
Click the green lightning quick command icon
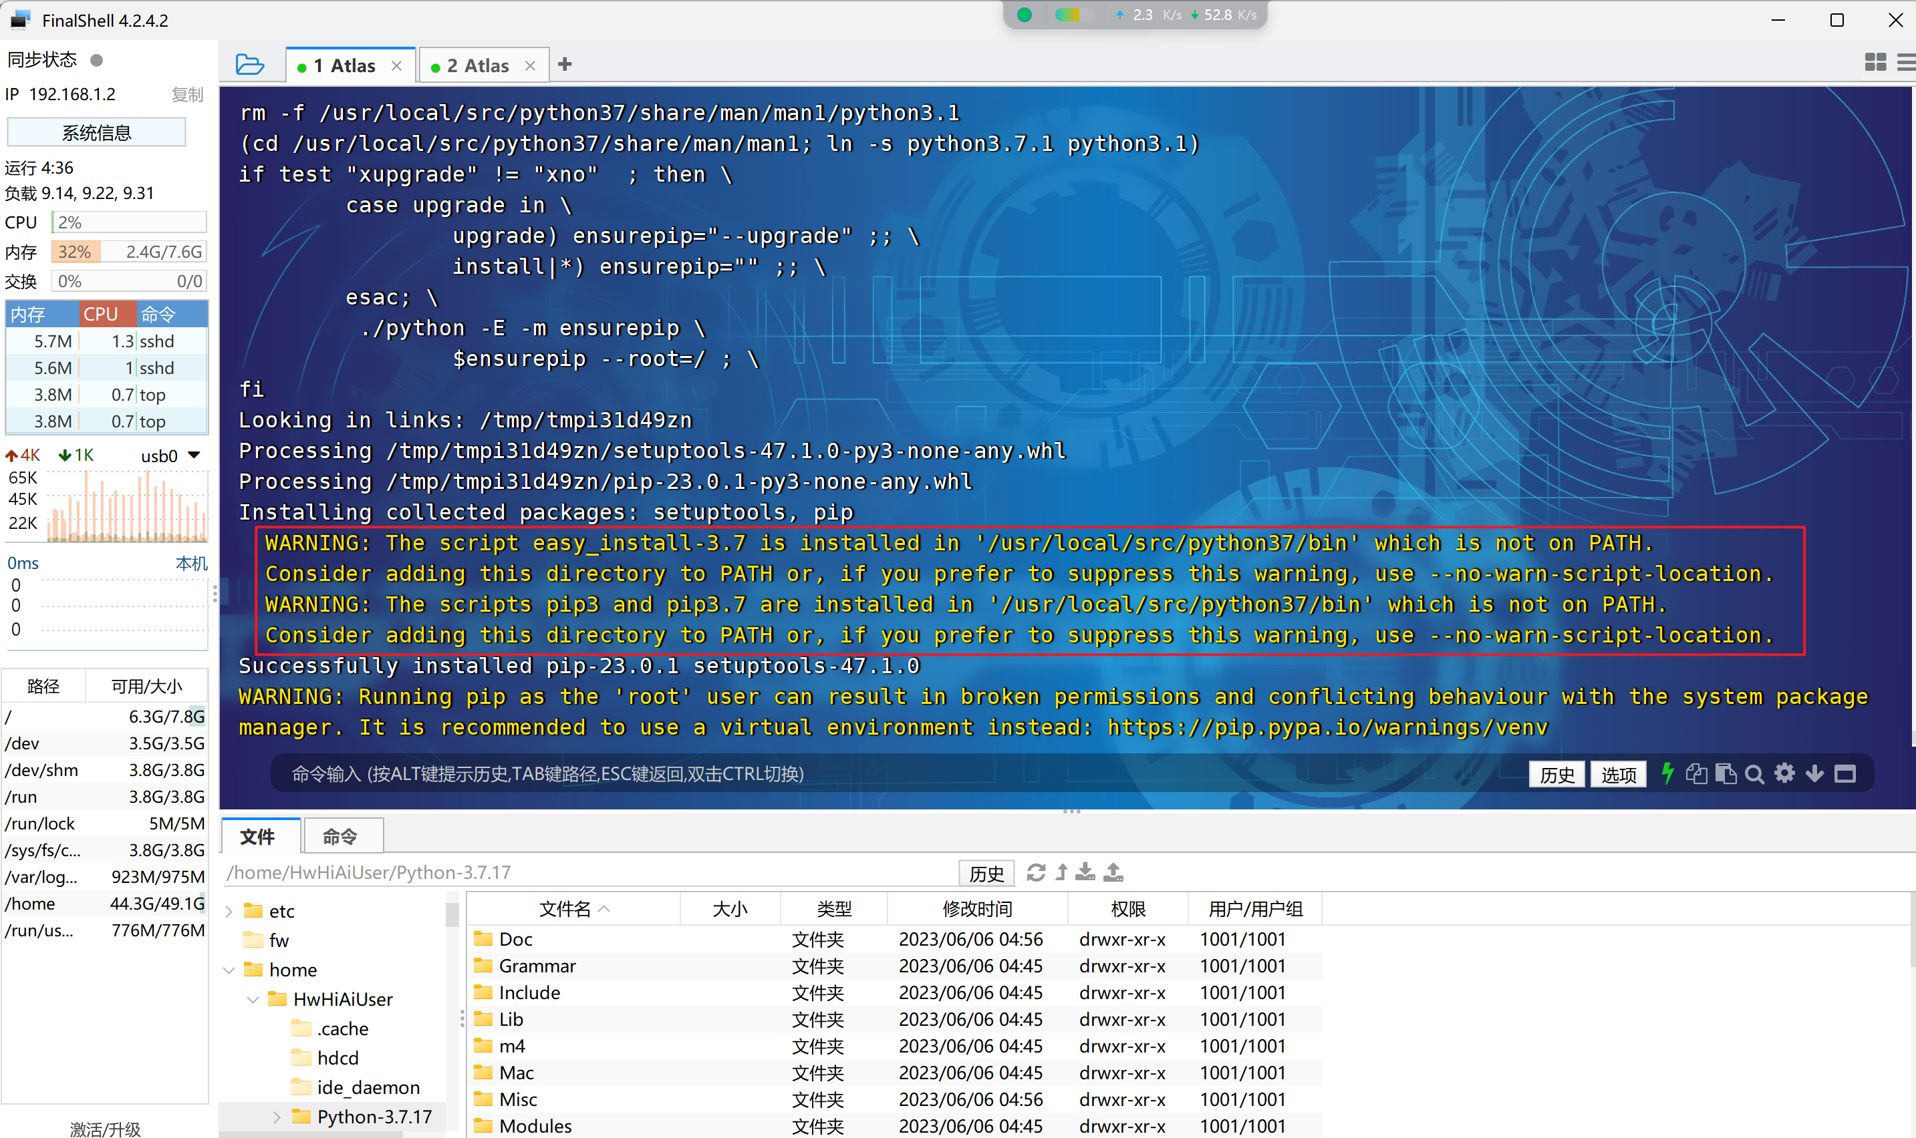1667,773
